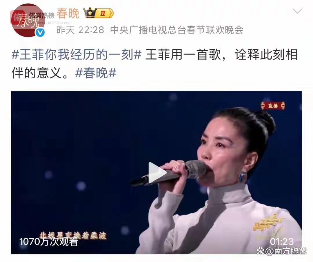Image resolution: width=313 pixels, height=262 pixels.
Task: Open hashtag #王菲你我经历的一刻#
Action: [77, 55]
